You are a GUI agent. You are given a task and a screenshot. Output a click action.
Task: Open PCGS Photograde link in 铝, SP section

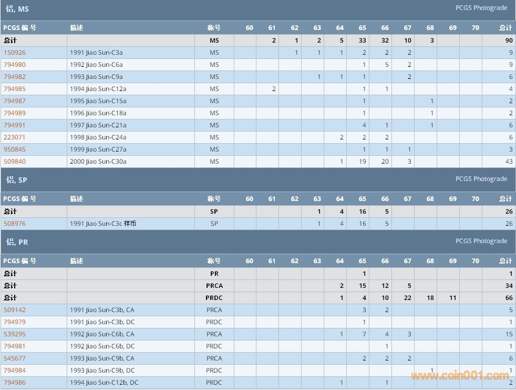pyautogui.click(x=481, y=179)
